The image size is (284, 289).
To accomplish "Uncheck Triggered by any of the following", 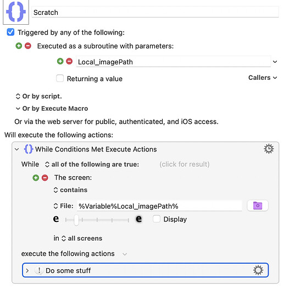I will coord(10,32).
